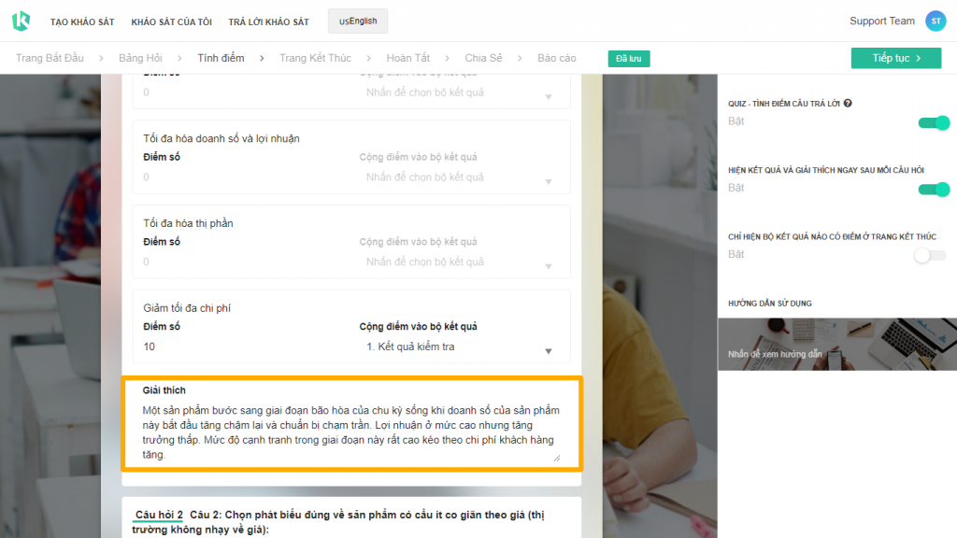Go to Báo cáo step
This screenshot has width=957, height=538.
557,58
